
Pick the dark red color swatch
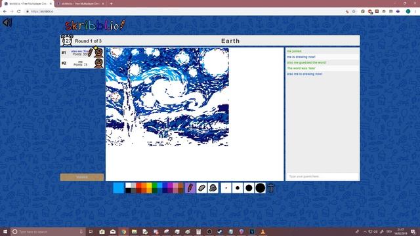138,191
